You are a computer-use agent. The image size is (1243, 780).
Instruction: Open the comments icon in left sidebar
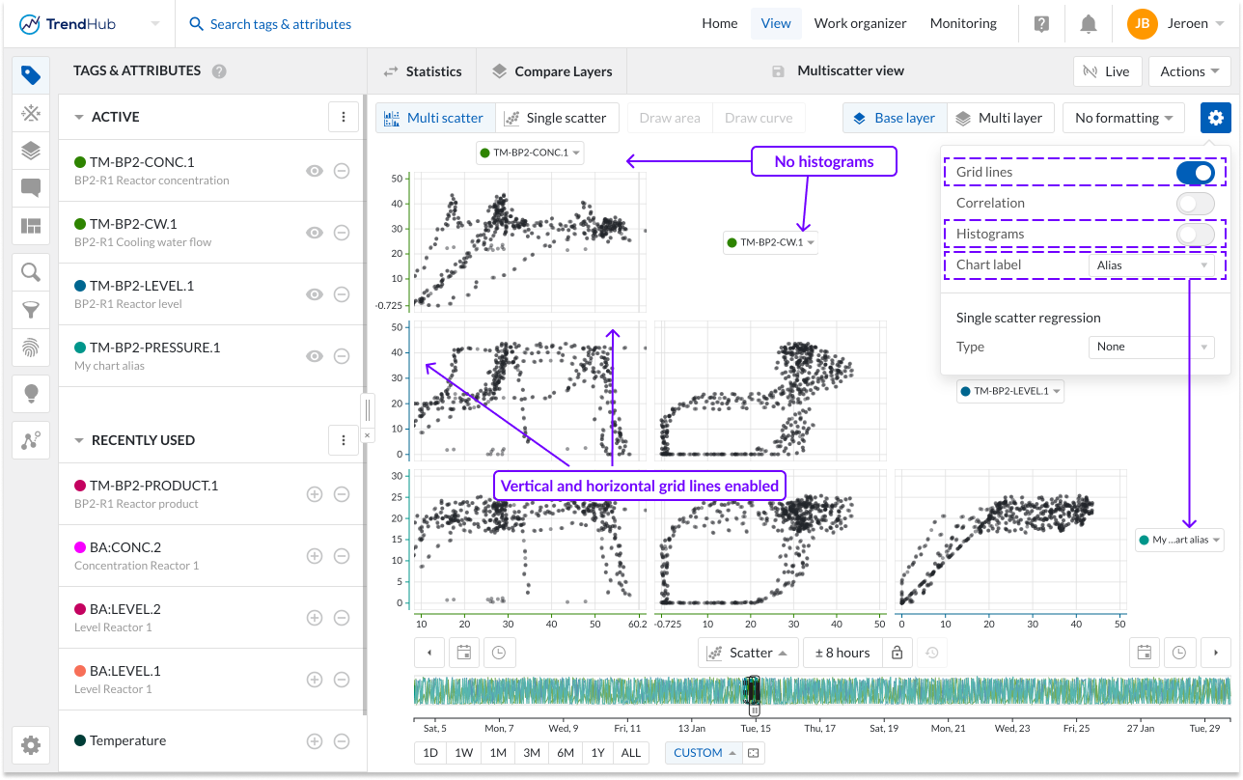coord(31,188)
